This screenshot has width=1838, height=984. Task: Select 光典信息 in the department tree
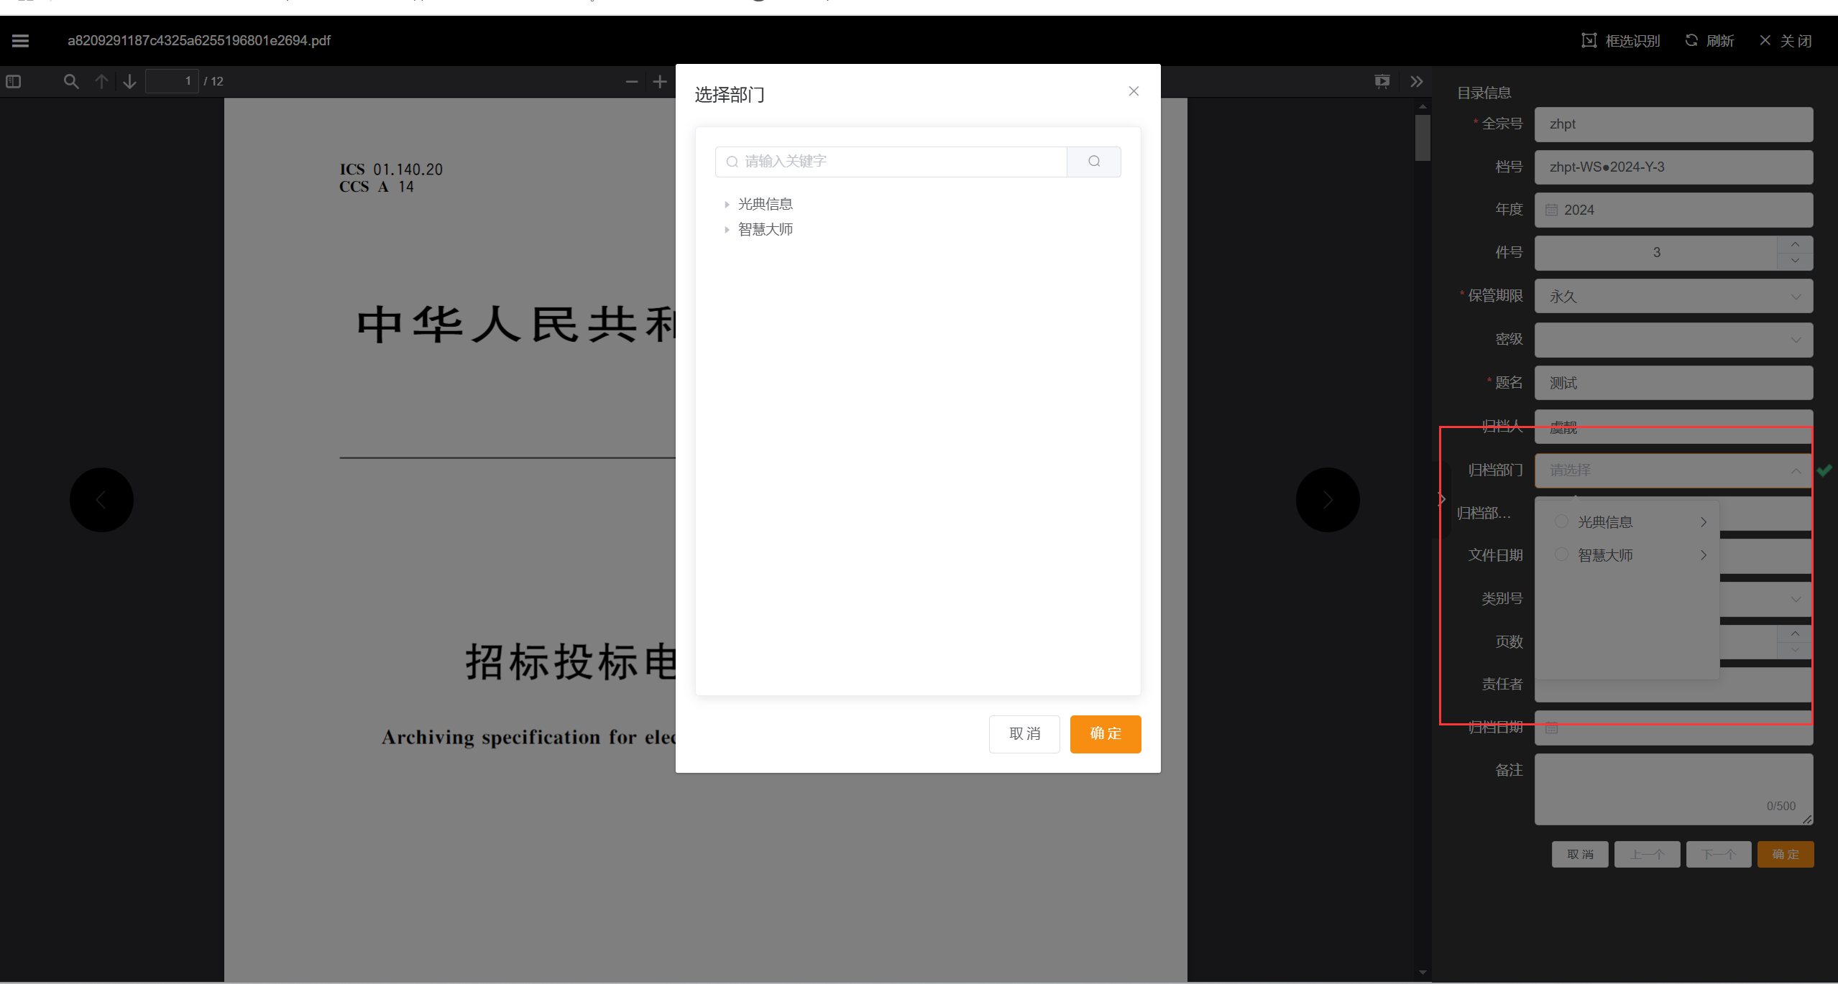click(x=766, y=205)
